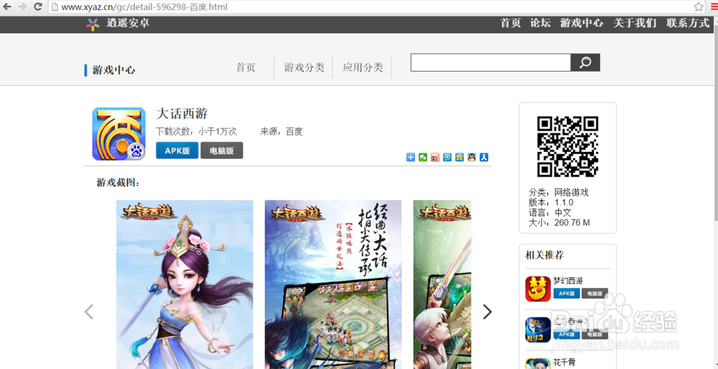Share to QQ penguin icon

click(472, 157)
